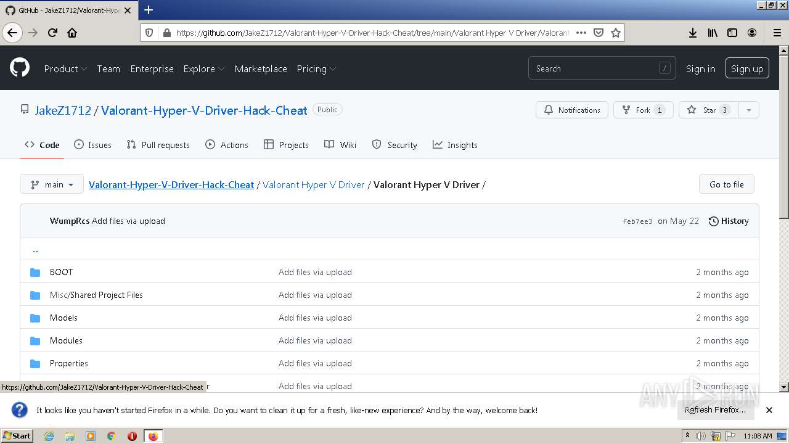Open the main branch selector dropdown
Viewport: 789px width, 444px height.
(52, 184)
